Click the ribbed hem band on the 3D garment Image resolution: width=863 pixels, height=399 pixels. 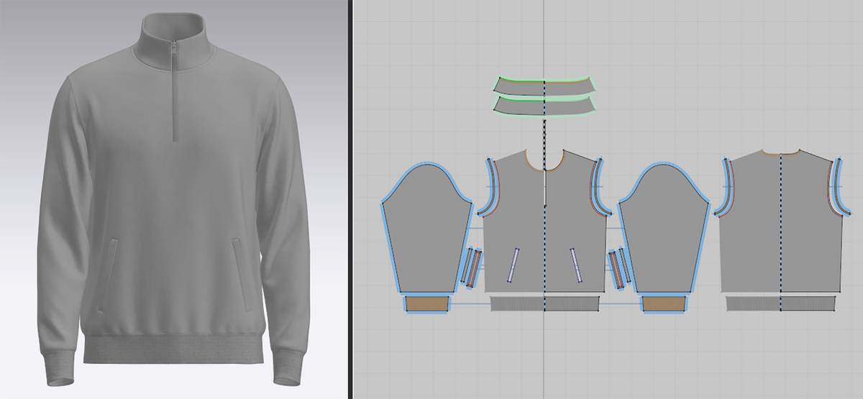pos(175,347)
